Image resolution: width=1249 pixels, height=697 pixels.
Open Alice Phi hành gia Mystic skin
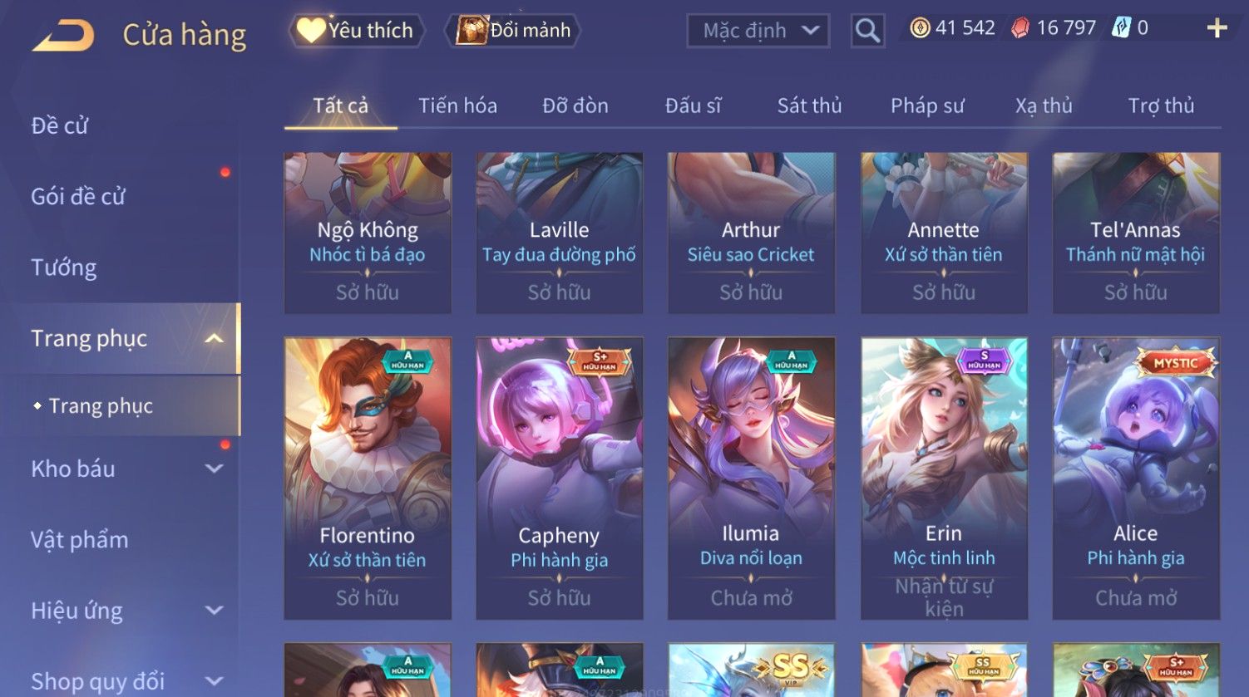[1136, 479]
